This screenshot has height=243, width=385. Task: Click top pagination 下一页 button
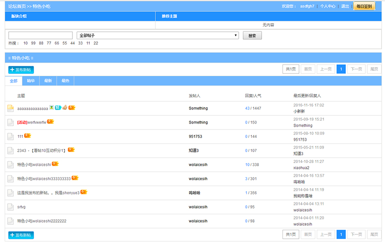pyautogui.click(x=356, y=69)
